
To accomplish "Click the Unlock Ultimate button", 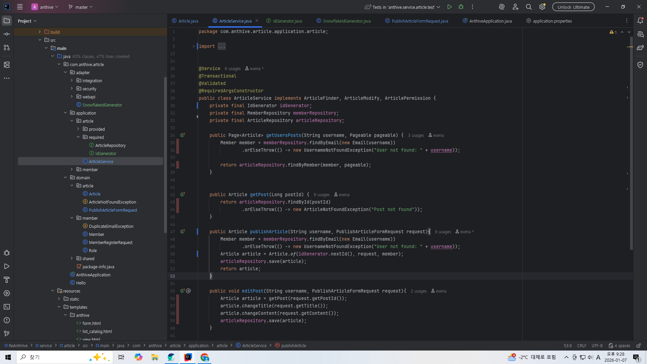I will tap(573, 7).
